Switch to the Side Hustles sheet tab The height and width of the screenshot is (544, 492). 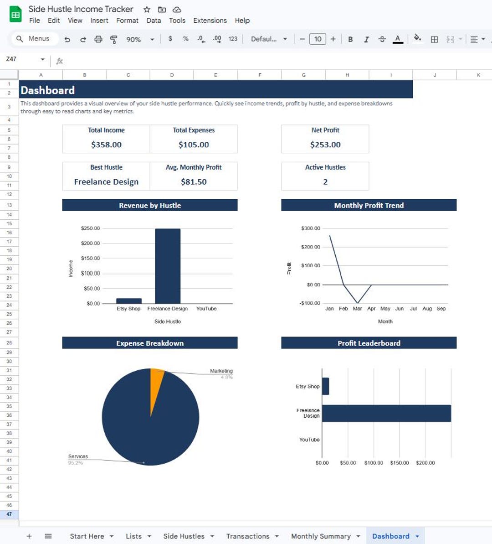coord(184,536)
